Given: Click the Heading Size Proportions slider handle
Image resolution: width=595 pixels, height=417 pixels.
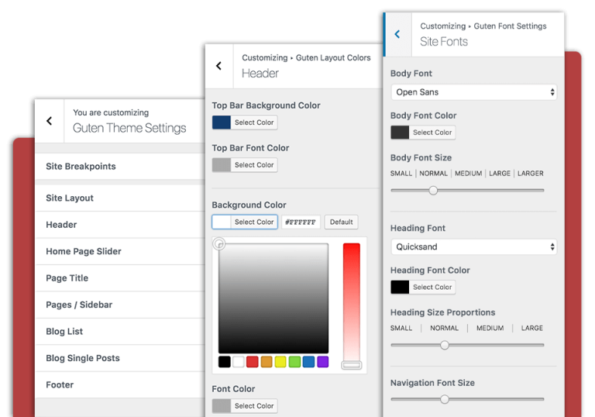Looking at the screenshot, I should pyautogui.click(x=445, y=345).
